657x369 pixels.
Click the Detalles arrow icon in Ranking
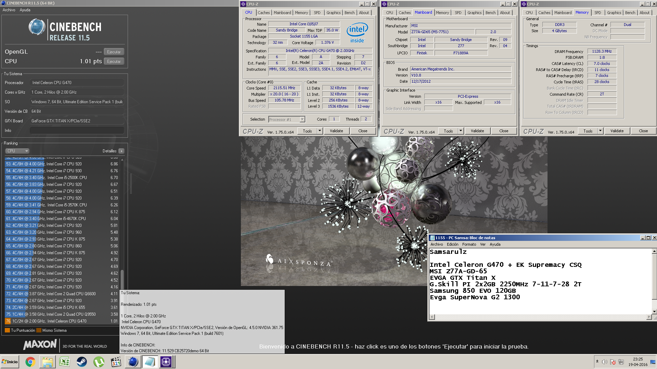tap(121, 151)
